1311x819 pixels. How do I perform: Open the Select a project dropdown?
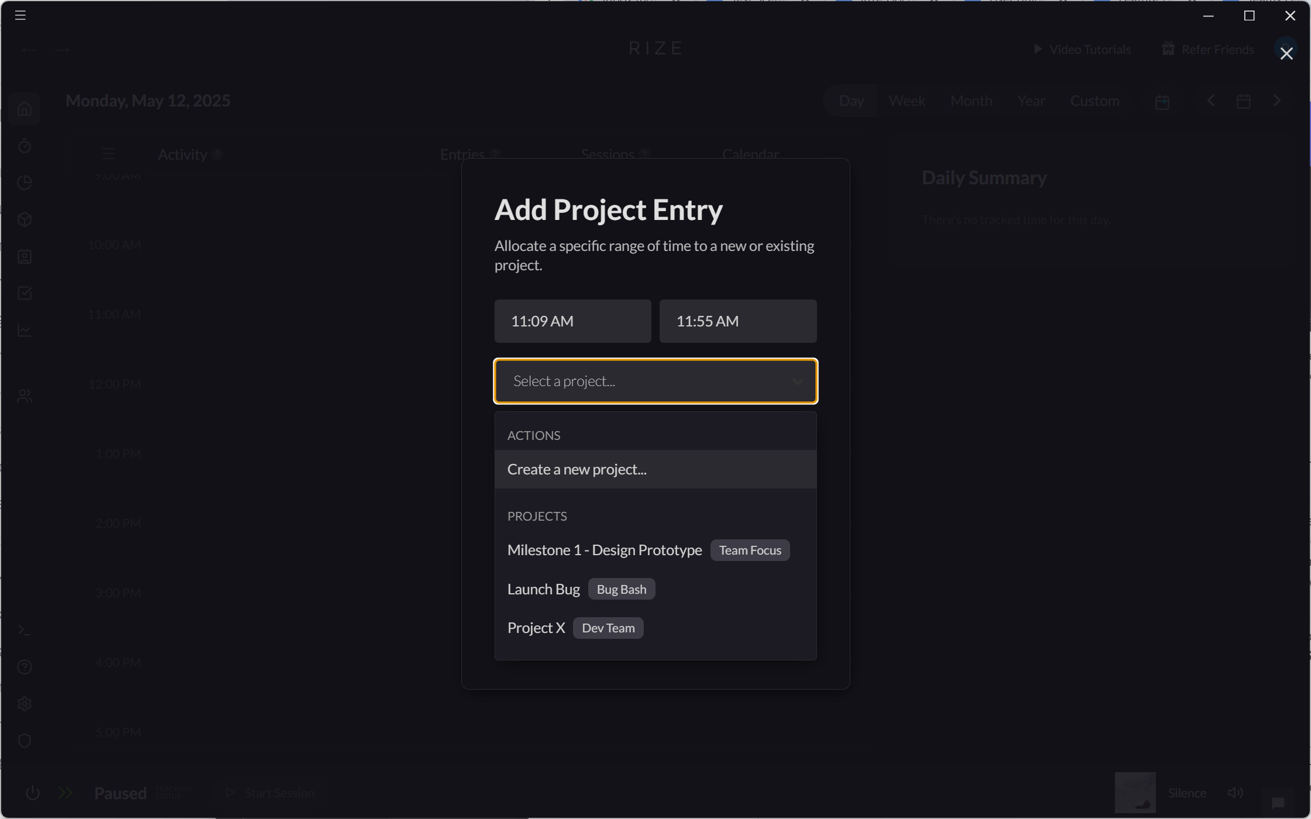coord(655,381)
